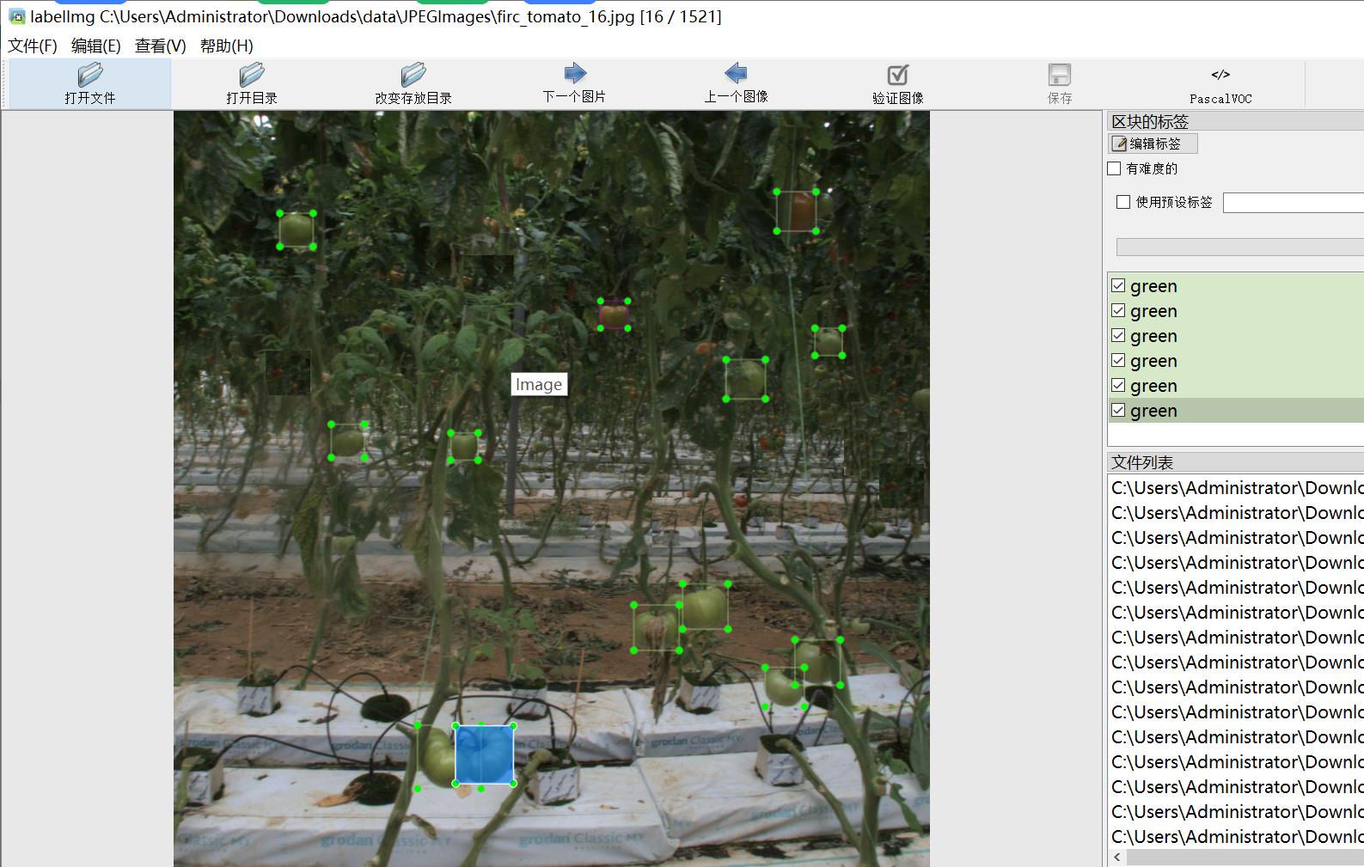
Task: Uncheck the fourth green label checkbox
Action: [1118, 360]
